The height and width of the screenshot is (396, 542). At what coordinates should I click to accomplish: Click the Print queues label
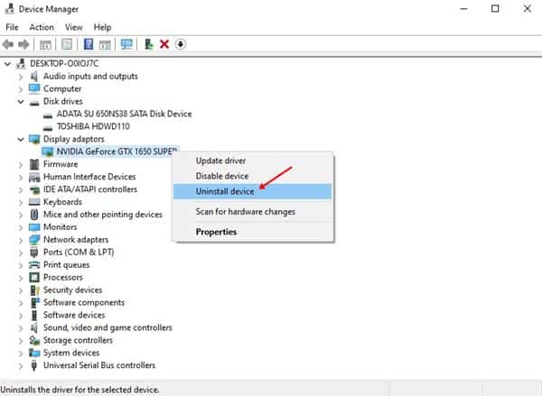66,265
